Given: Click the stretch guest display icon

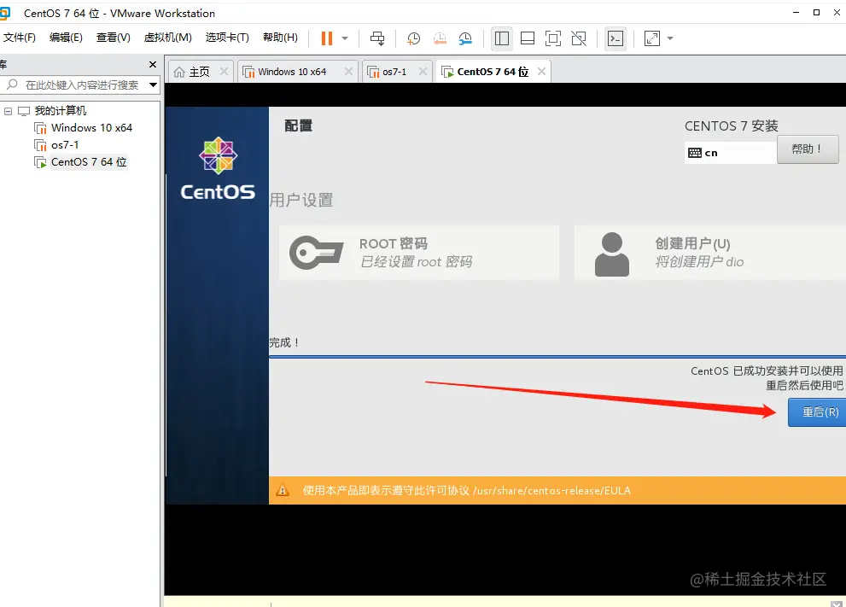Looking at the screenshot, I should tap(652, 38).
